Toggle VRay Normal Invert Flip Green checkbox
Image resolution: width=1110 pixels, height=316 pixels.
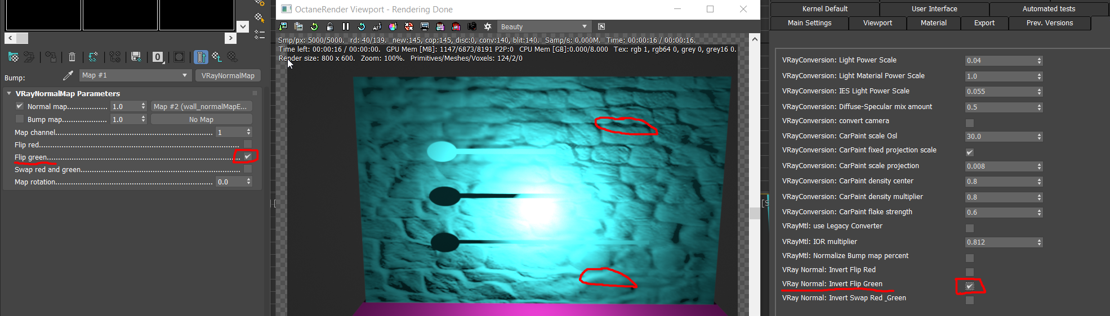point(970,286)
